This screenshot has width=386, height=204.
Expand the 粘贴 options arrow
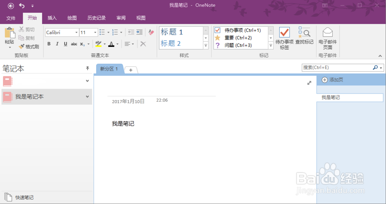coord(10,48)
